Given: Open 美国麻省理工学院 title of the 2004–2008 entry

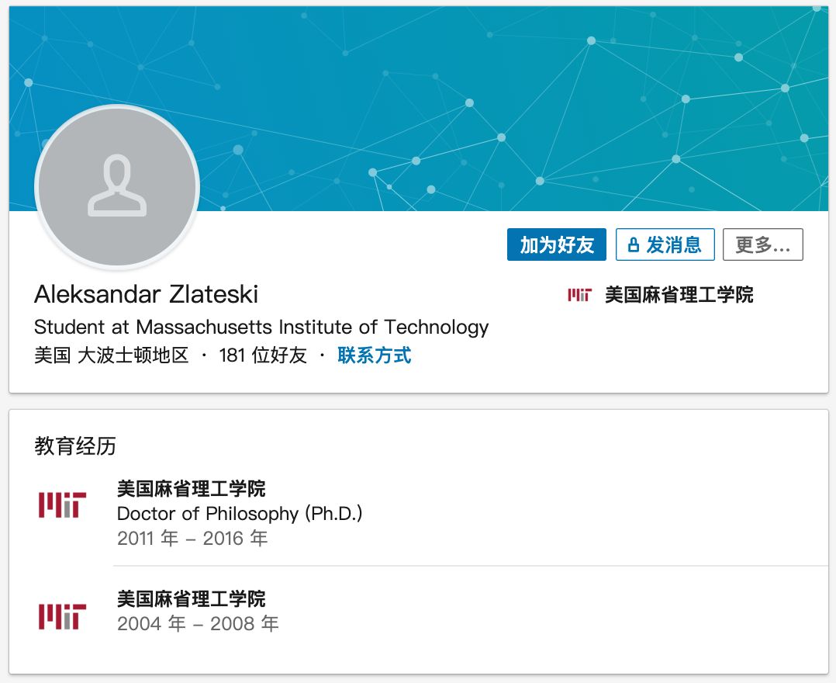Looking at the screenshot, I should click(191, 598).
